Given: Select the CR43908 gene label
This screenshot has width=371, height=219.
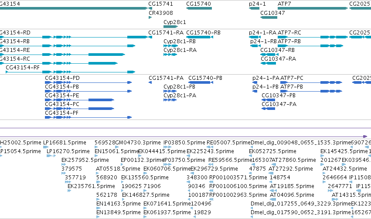Looking at the screenshot, I should point(161,13).
